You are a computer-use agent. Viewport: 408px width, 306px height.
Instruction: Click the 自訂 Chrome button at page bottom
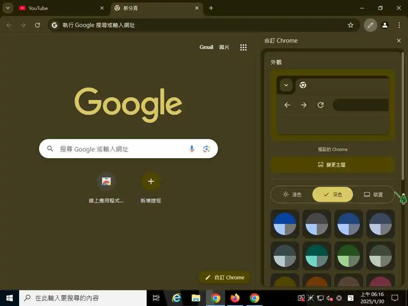pos(225,277)
